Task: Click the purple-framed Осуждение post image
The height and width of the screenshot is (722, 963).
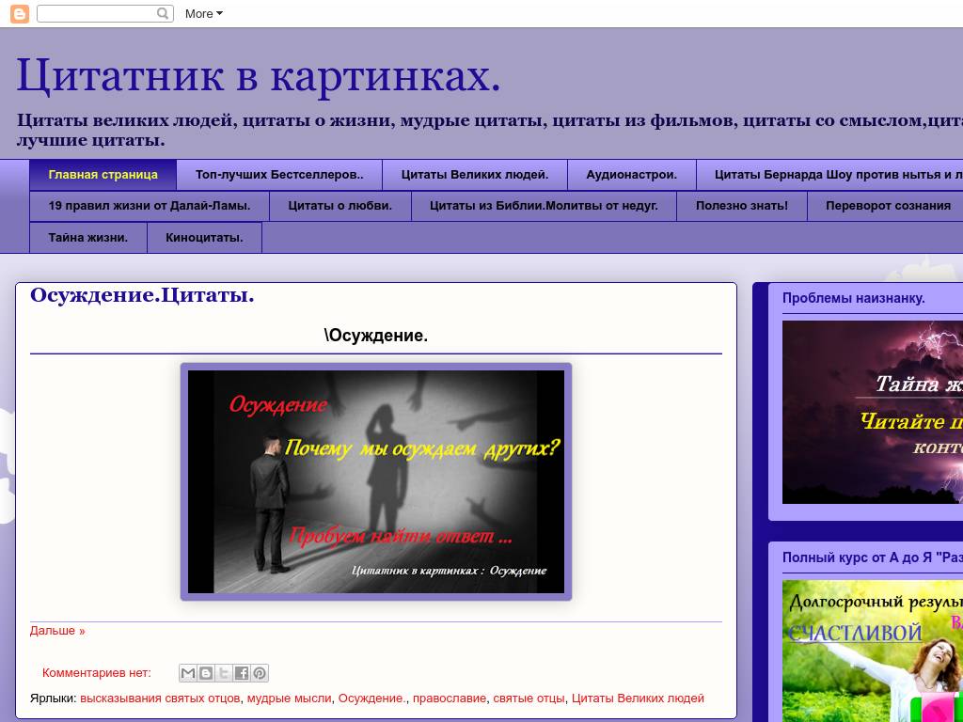Action: coord(376,480)
